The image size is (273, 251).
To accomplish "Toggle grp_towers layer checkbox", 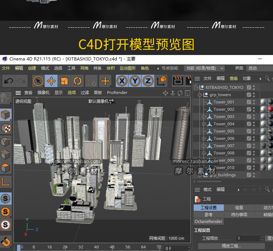I will (249, 95).
